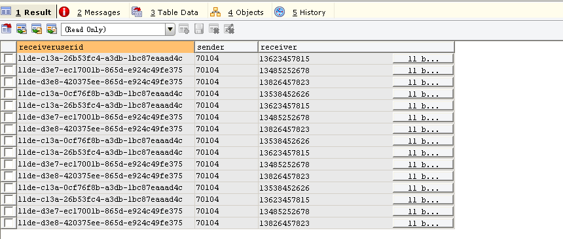This screenshot has height=239, width=563.
Task: Click the blank select-all corner header cell
Action: coord(9,47)
